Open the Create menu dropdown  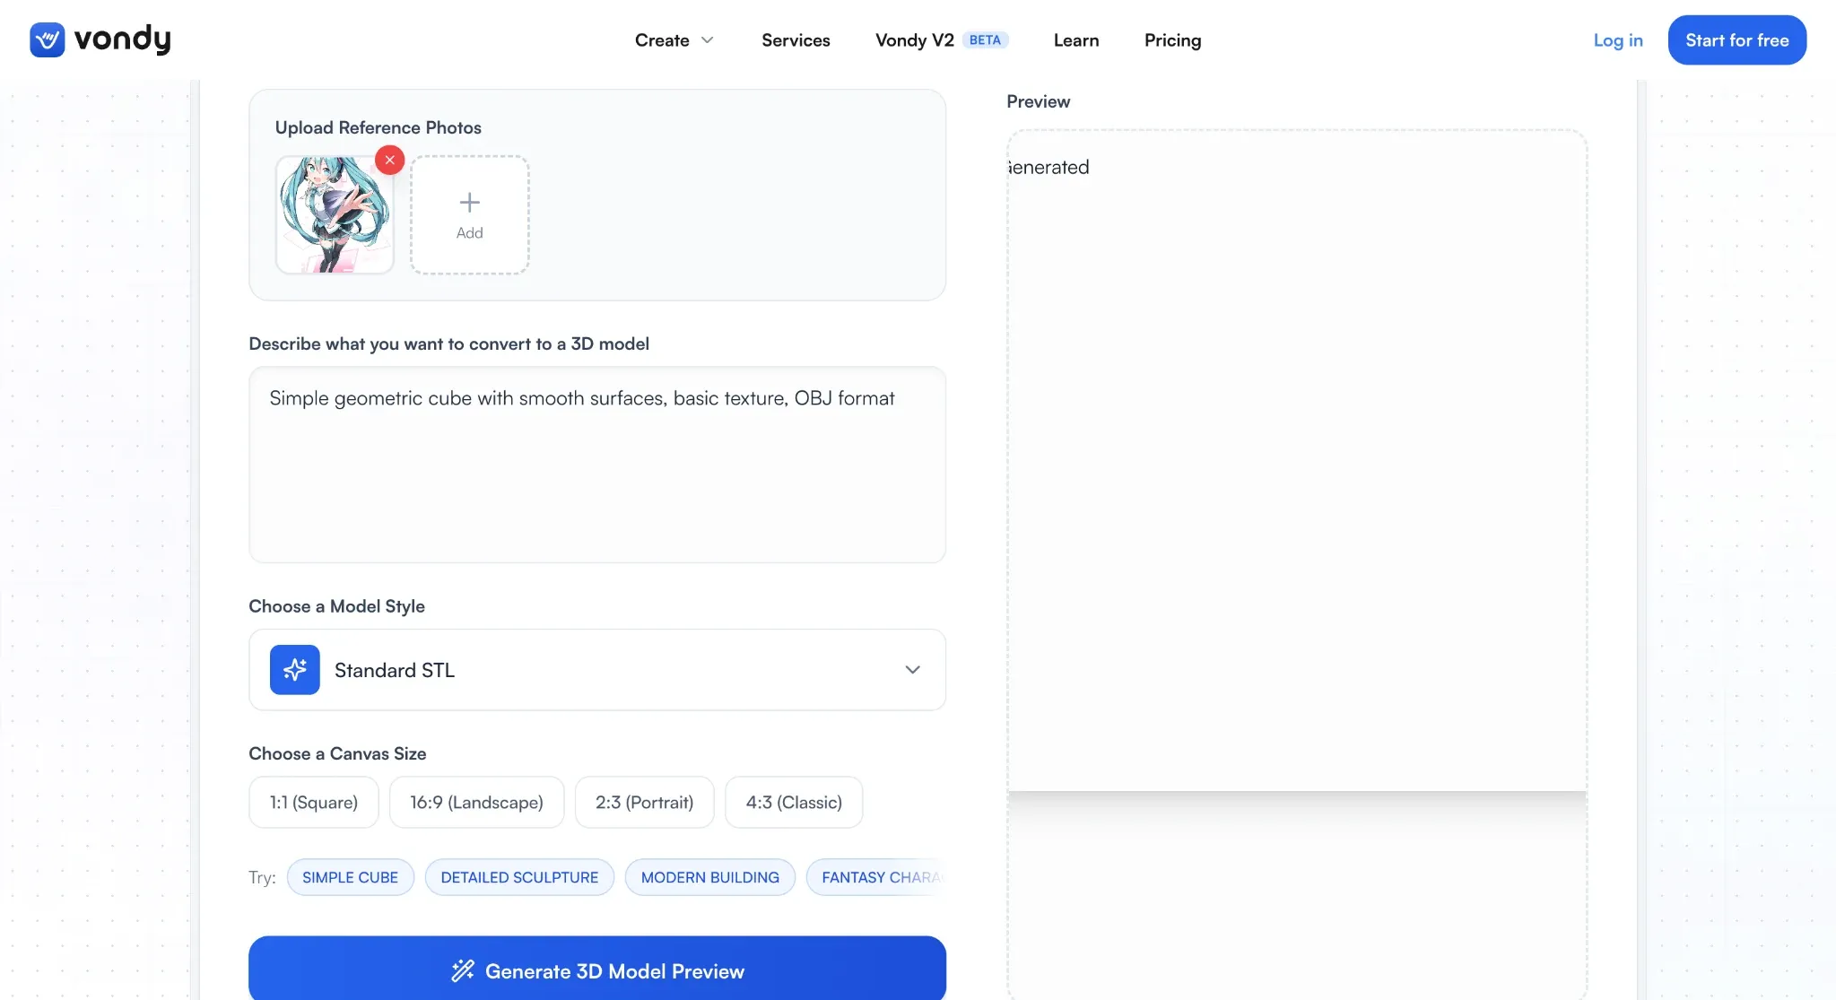coord(674,40)
